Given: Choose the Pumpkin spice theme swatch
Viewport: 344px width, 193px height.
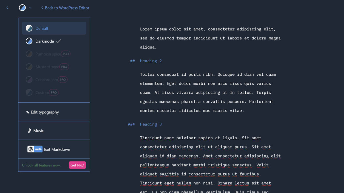Looking at the screenshot, I should tap(29, 54).
